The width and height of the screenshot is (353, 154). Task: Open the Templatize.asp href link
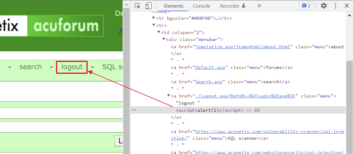point(243,47)
